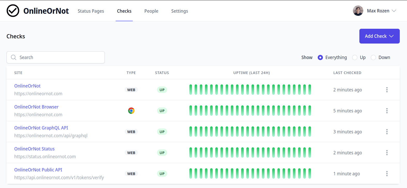The width and height of the screenshot is (407, 188).
Task: Open the OnlineOrNot GraphQL API check
Action: coord(41,128)
